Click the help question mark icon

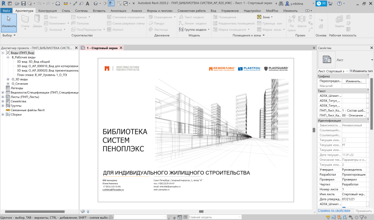coord(339,4)
